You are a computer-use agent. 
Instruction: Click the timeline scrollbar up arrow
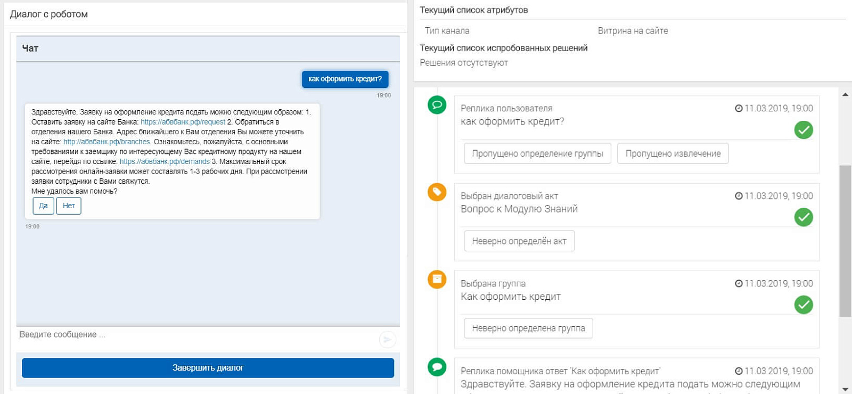(845, 94)
